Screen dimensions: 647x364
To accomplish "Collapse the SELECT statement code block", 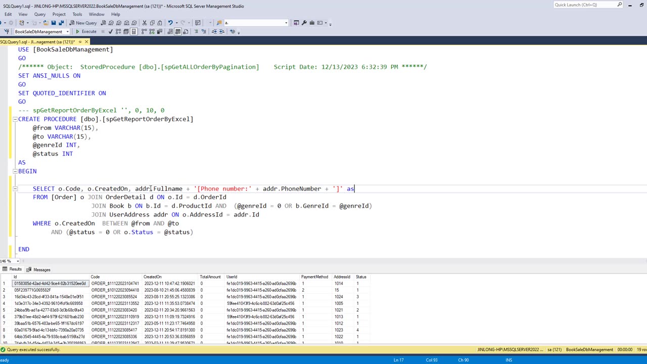I will pyautogui.click(x=15, y=189).
